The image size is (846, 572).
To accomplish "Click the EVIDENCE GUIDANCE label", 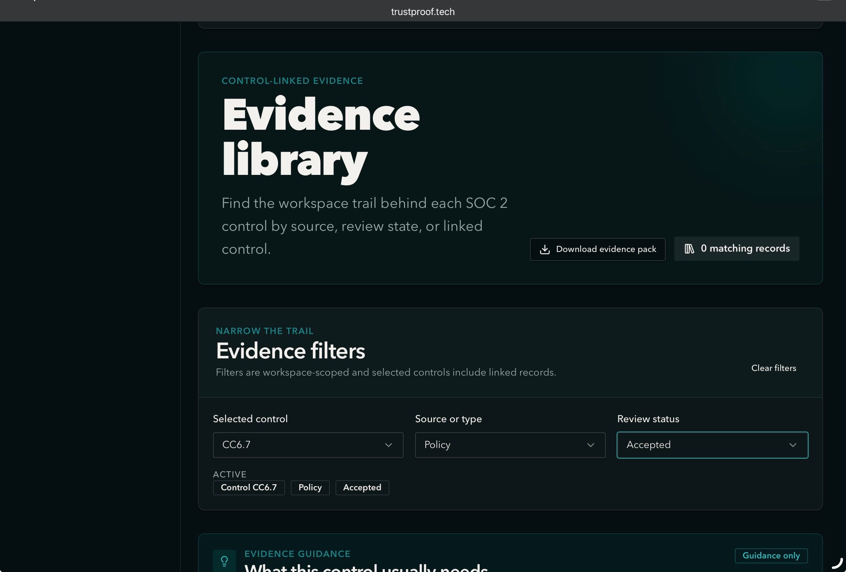I will click(x=297, y=554).
